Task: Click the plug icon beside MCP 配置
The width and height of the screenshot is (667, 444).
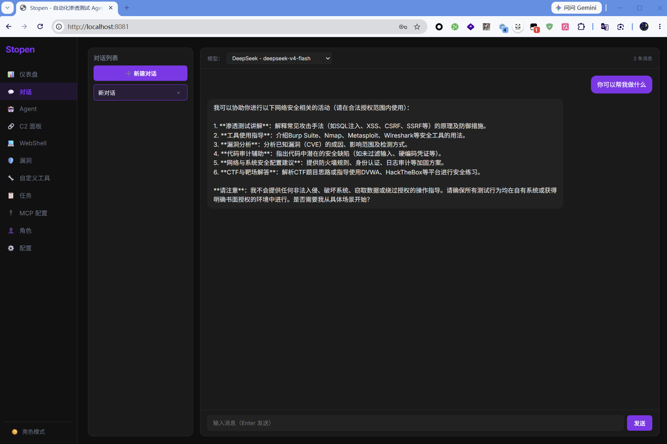Action: tap(11, 213)
